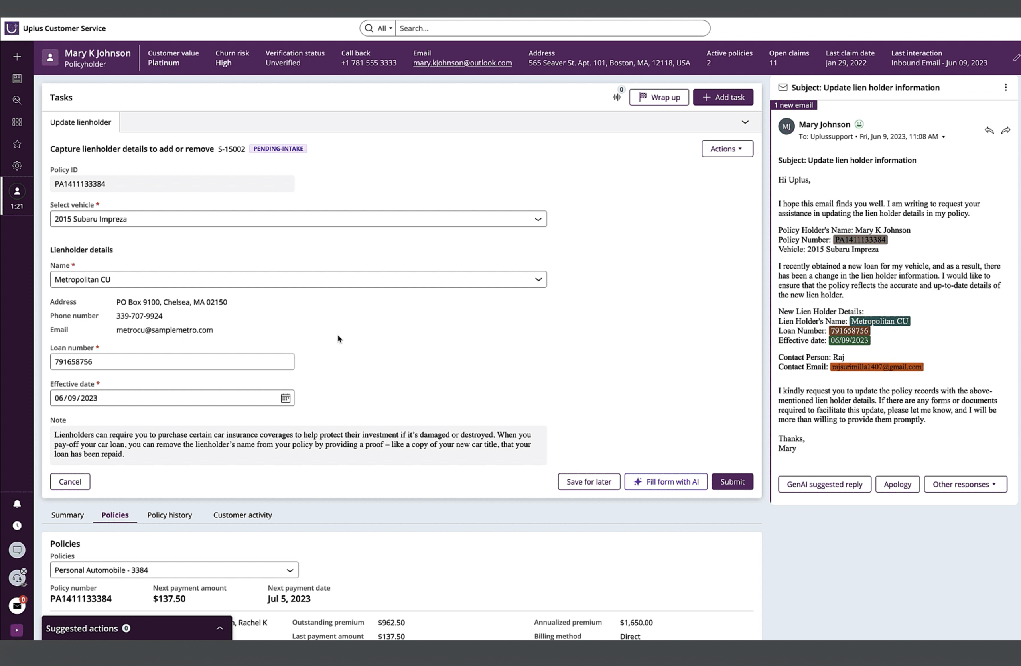The height and width of the screenshot is (666, 1021).
Task: Open the favorites star icon in sidebar
Action: 17,144
